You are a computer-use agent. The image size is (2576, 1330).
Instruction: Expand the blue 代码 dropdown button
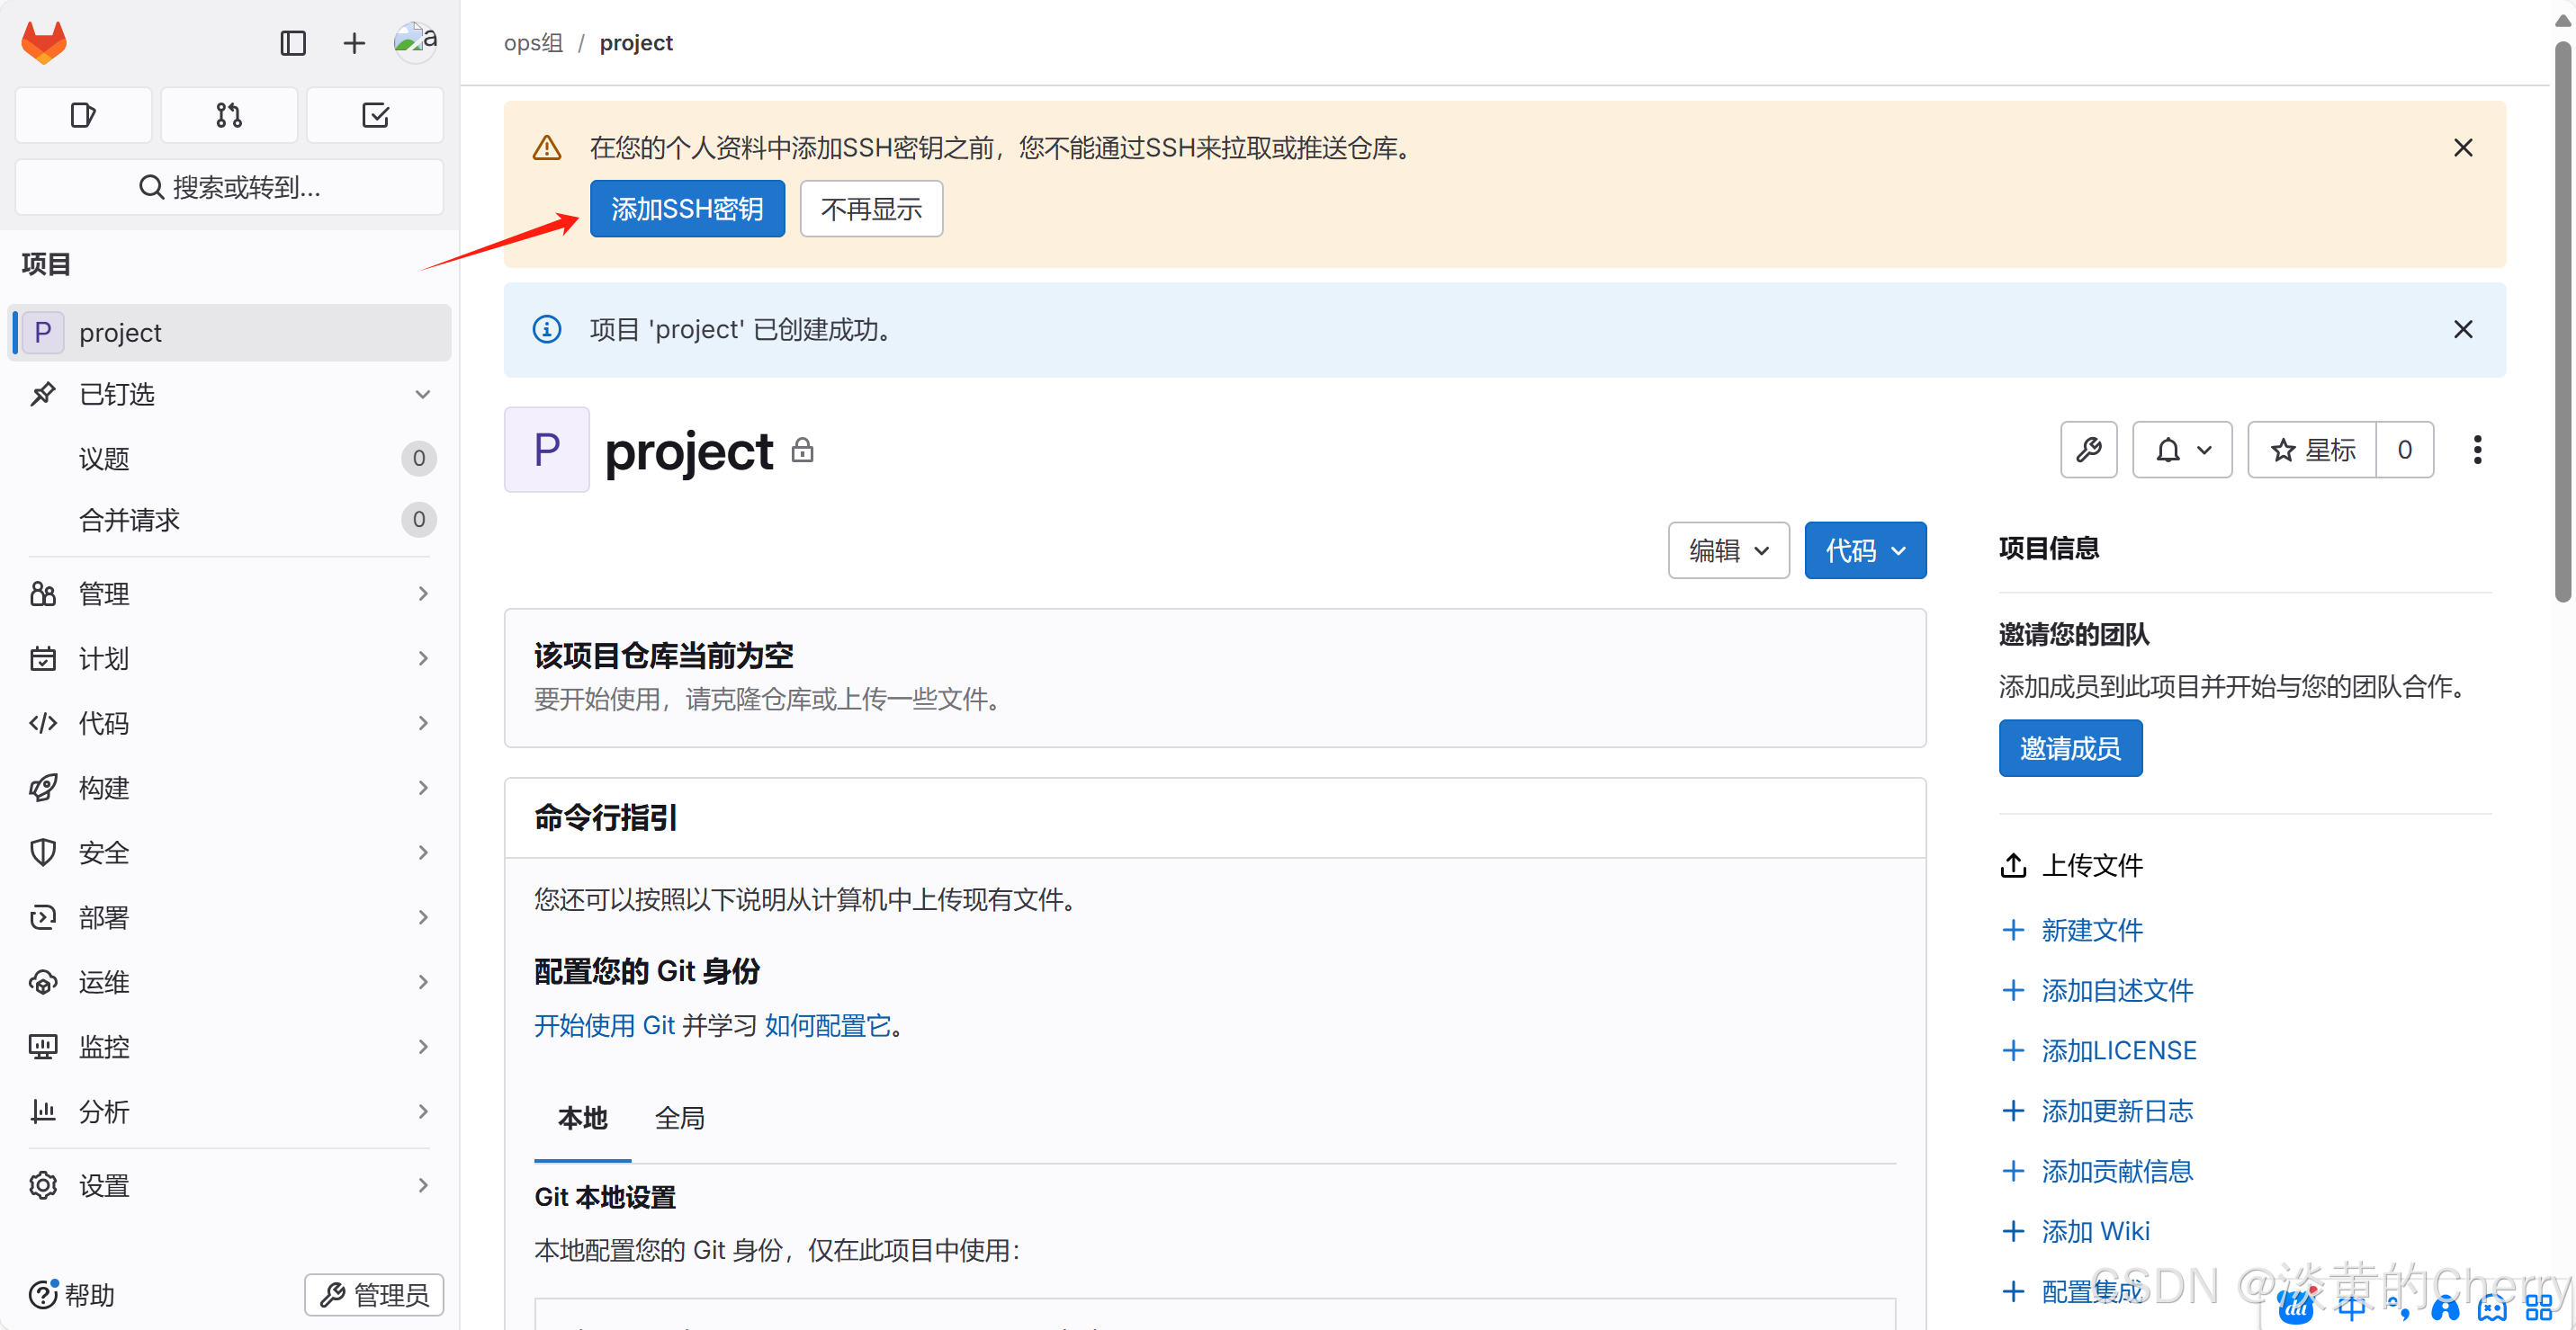(x=1865, y=550)
